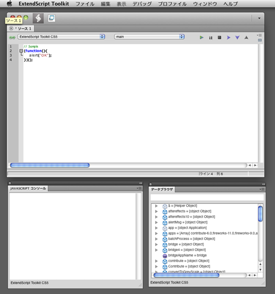Screen dimensions: 275x294
Task: Select the データブラウザ tab
Action: pyautogui.click(x=162, y=189)
